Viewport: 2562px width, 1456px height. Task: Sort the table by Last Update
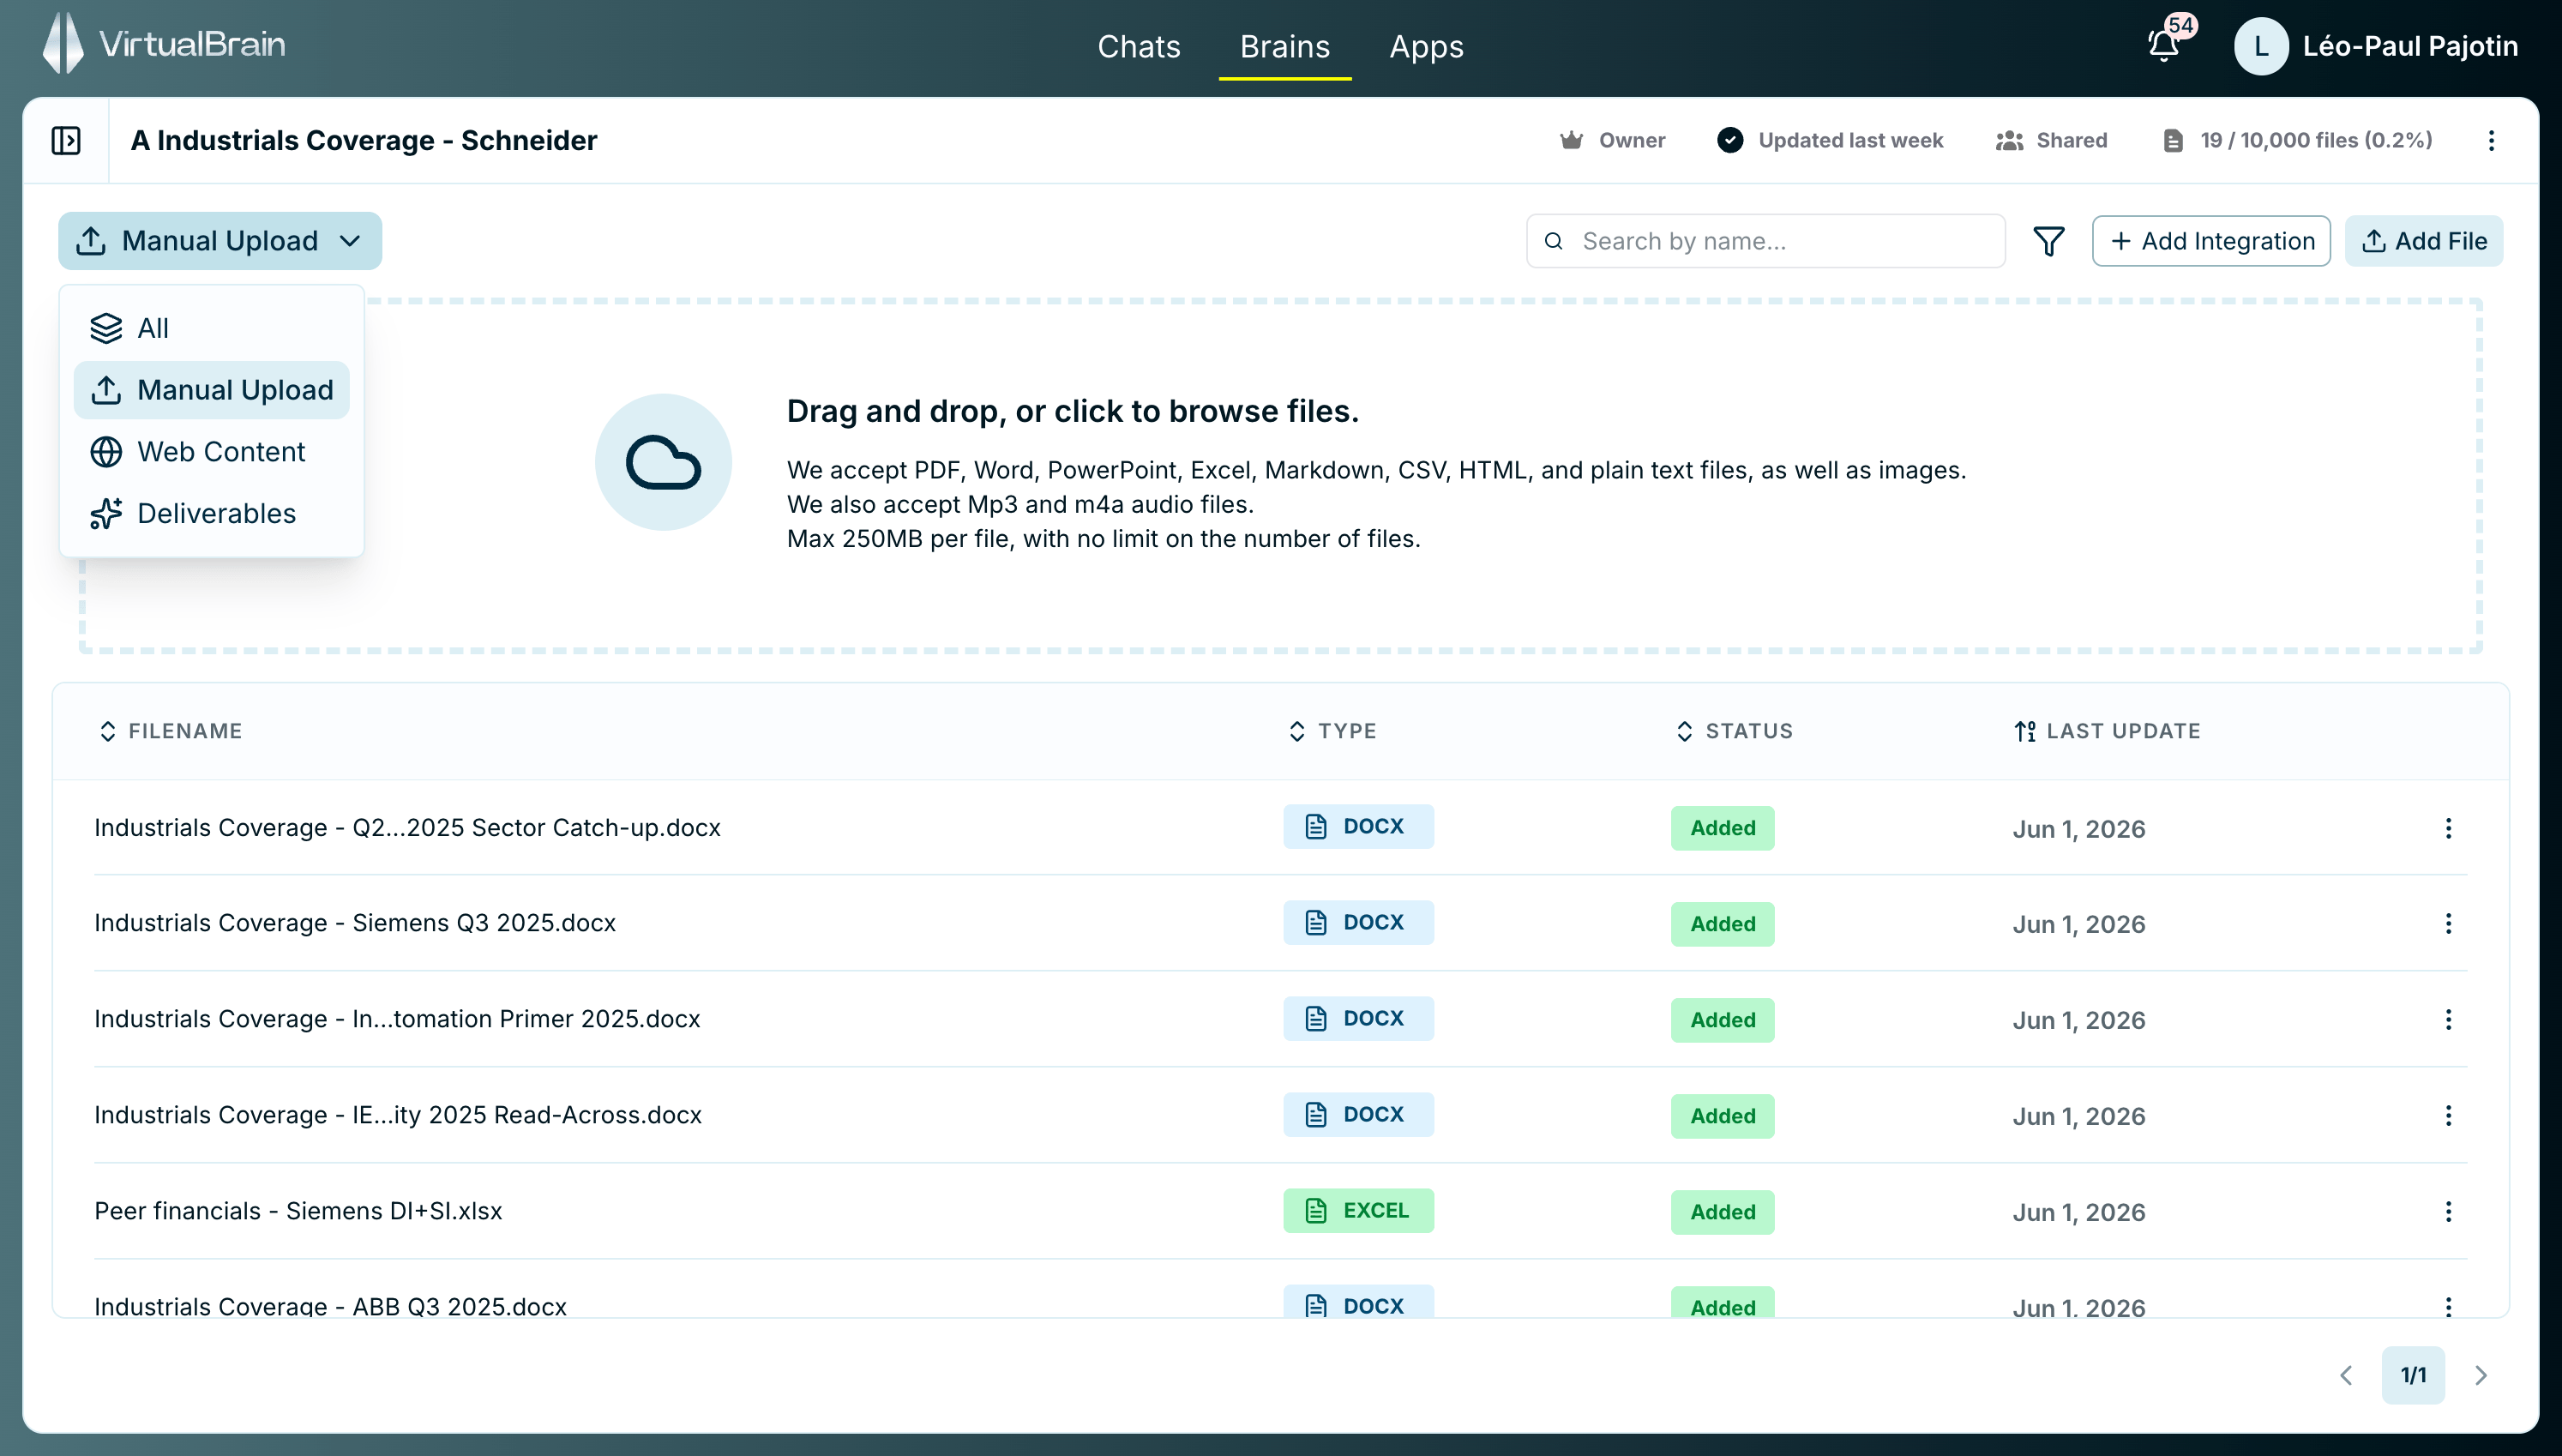tap(2108, 731)
